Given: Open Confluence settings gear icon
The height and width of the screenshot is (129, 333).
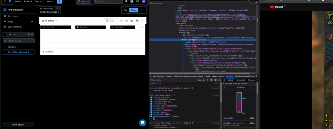Looking at the screenshot, I should click(x=137, y=1).
